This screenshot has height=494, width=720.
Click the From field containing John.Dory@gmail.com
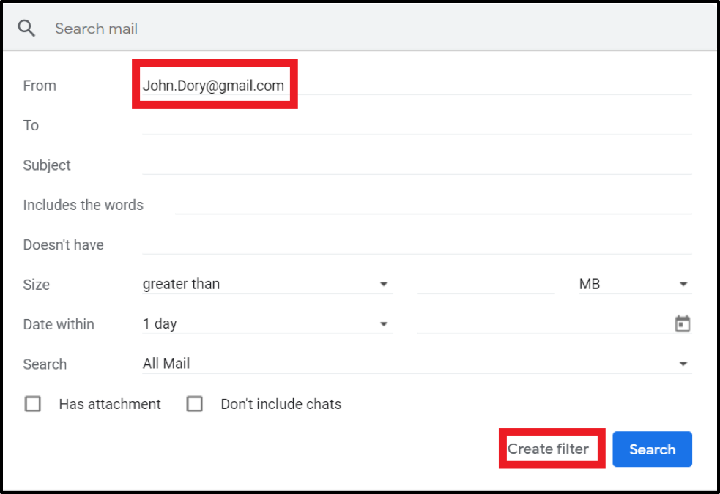pyautogui.click(x=416, y=86)
